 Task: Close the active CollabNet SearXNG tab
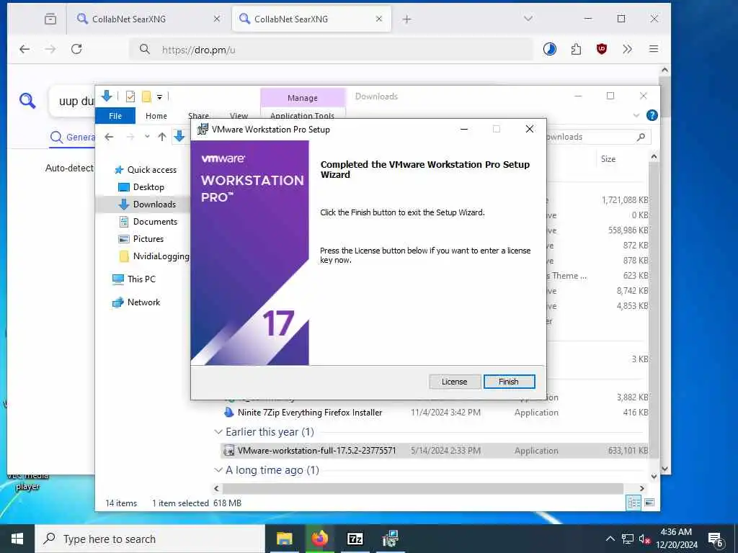coord(379,19)
